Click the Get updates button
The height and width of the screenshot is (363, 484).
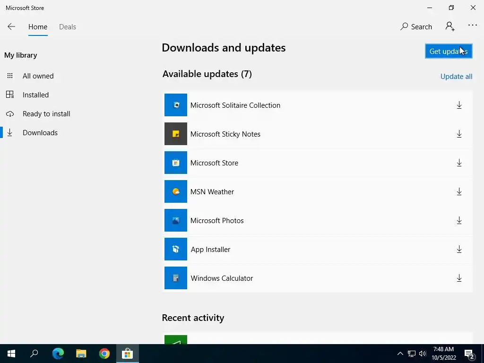click(449, 51)
